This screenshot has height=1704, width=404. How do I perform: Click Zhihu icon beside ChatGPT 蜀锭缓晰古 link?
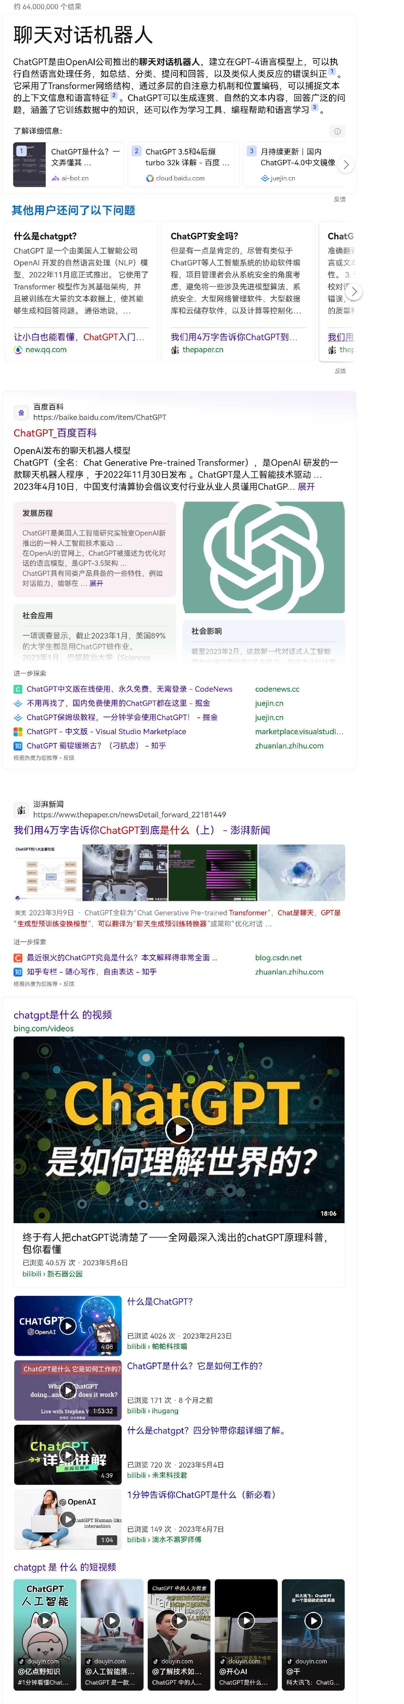[x=18, y=746]
